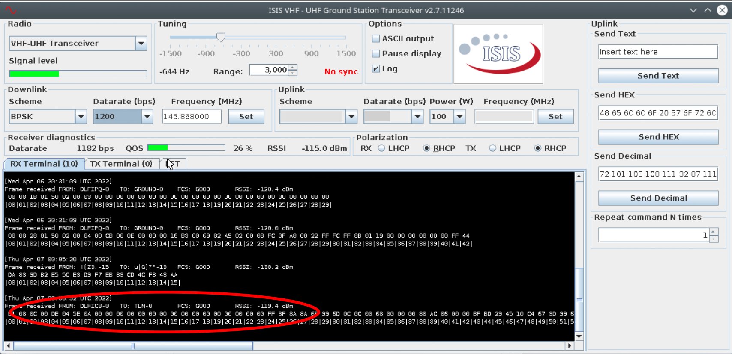The height and width of the screenshot is (354, 732).
Task: Click the RSSI: -138.2 dBm frame text
Action: pos(264,267)
